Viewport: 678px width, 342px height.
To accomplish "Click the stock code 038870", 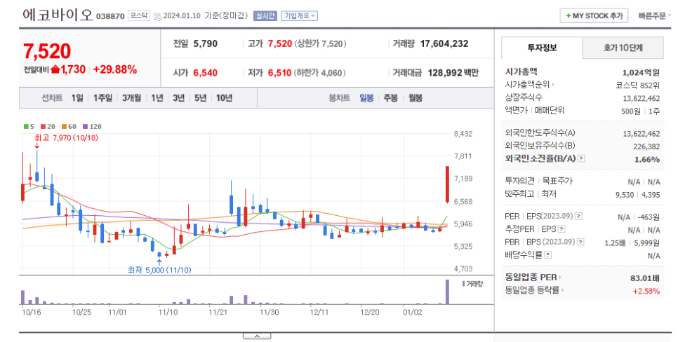I will click(110, 16).
